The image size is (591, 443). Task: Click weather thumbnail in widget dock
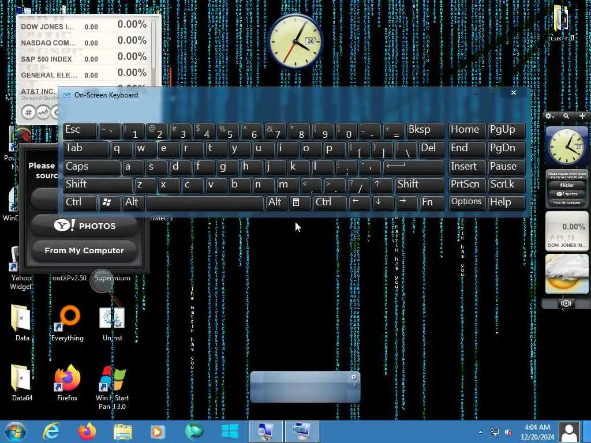567,274
